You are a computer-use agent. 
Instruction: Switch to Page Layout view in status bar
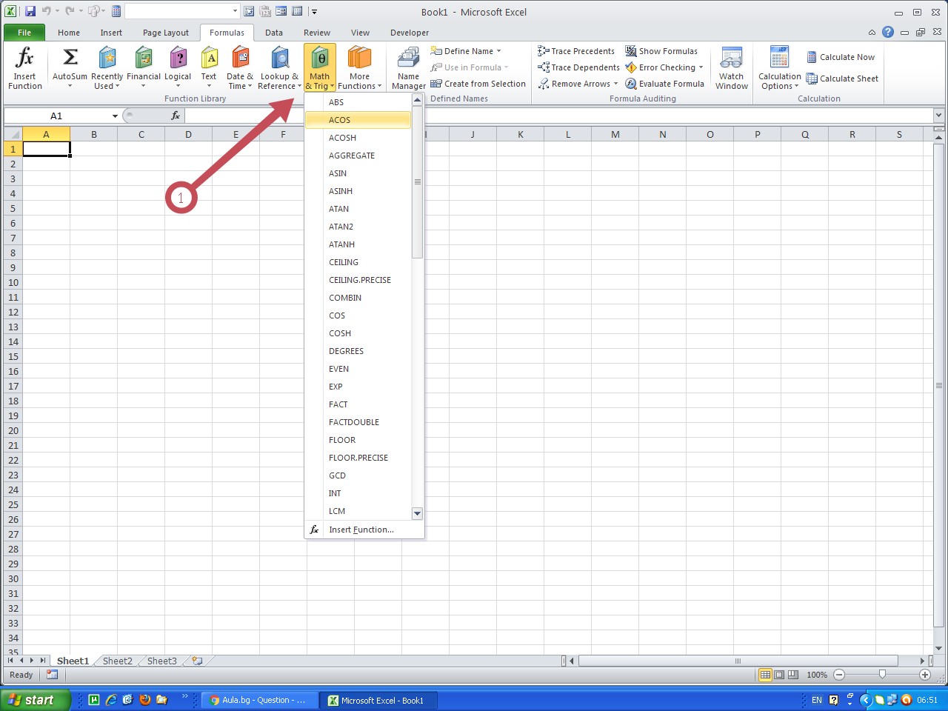(x=779, y=675)
